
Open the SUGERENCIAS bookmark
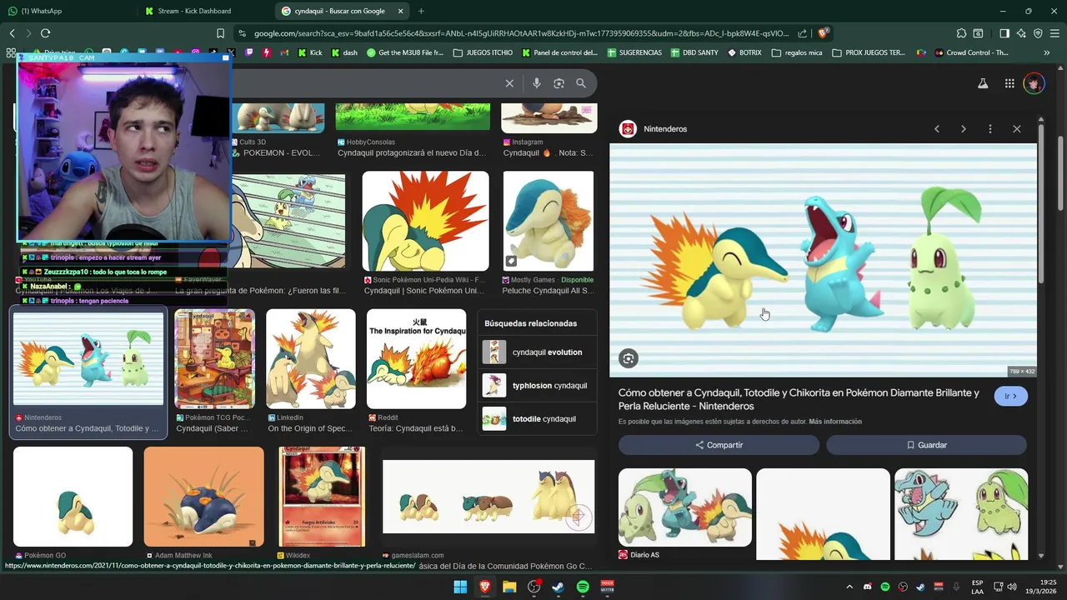(x=634, y=52)
